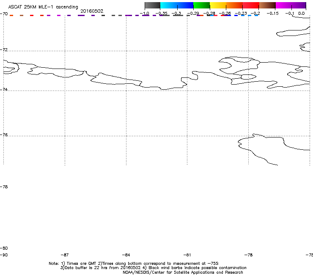Click the orange segment of the color bar
This screenshot has width=313, height=275.
point(234,5)
